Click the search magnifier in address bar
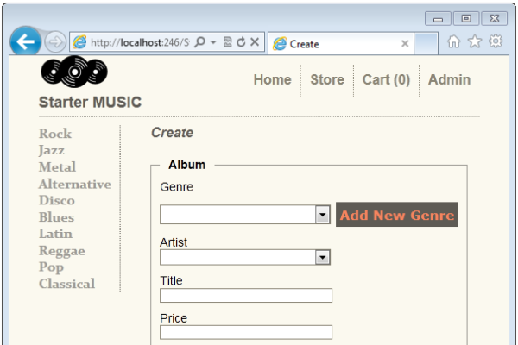The width and height of the screenshot is (518, 345). tap(199, 42)
